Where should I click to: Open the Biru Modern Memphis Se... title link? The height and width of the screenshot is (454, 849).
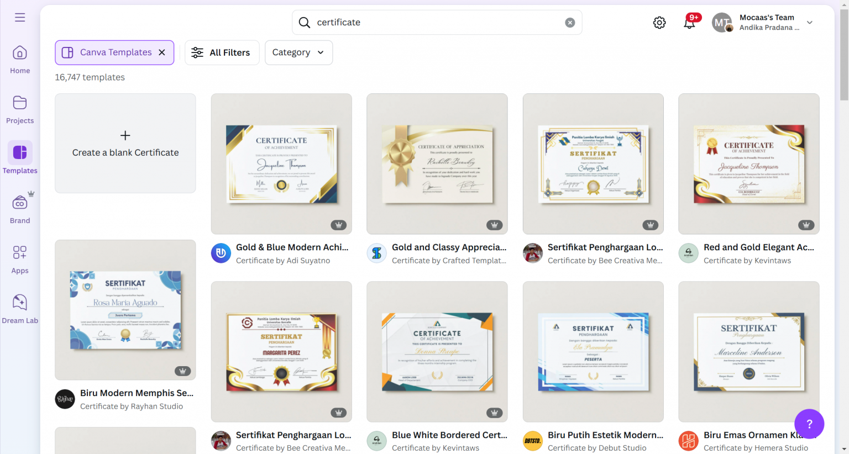(x=137, y=393)
